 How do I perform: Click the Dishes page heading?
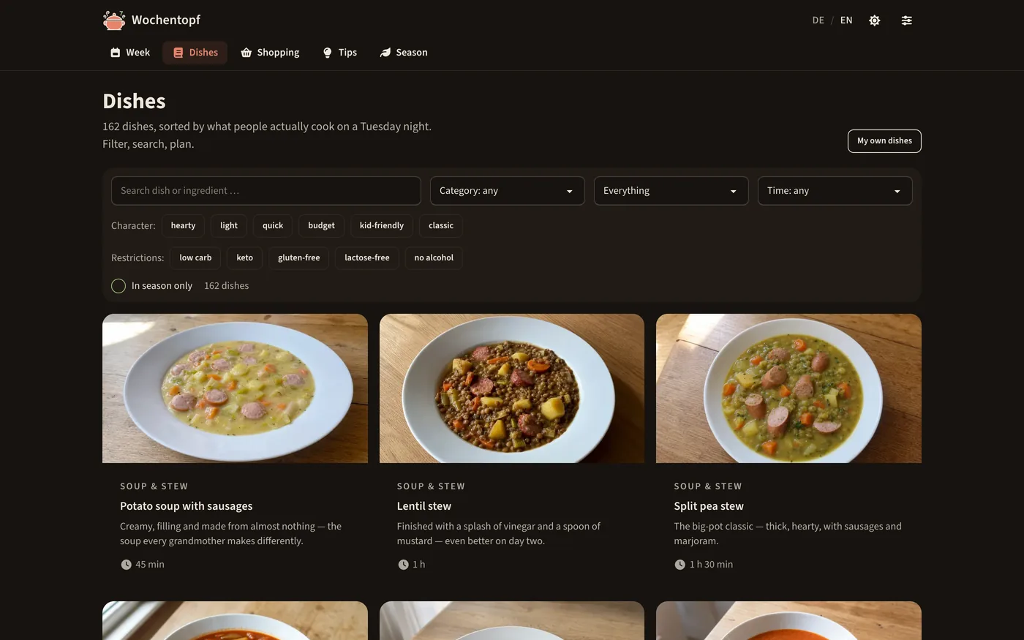pyautogui.click(x=135, y=102)
